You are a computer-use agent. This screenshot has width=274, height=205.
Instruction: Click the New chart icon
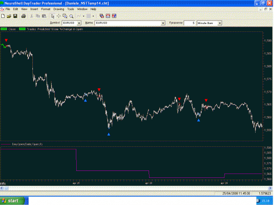tap(3, 16)
